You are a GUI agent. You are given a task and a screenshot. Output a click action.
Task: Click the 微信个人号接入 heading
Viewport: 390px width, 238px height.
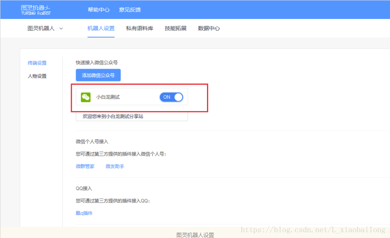click(x=92, y=142)
